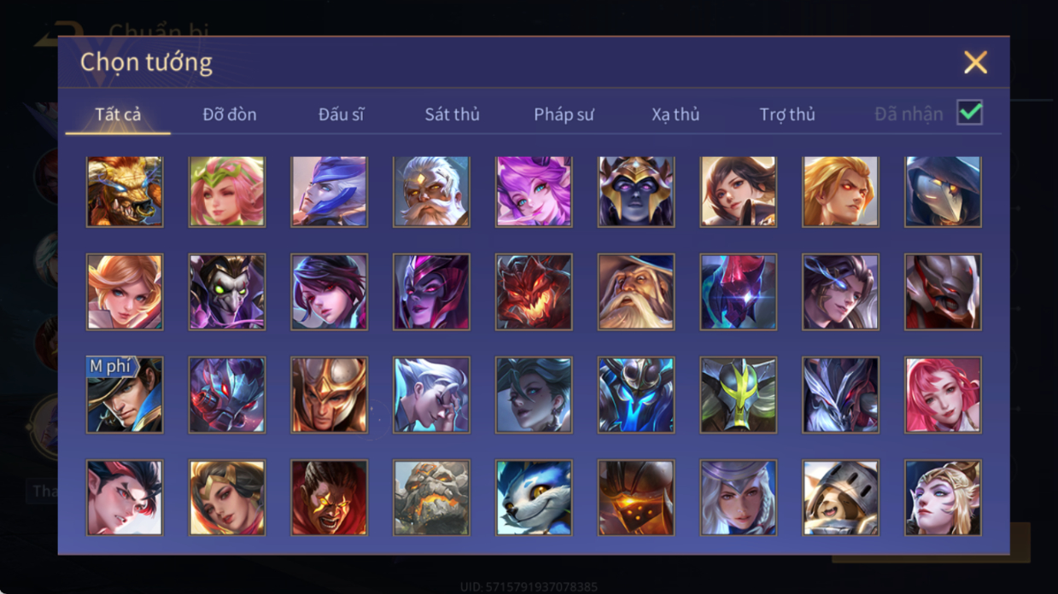Select the red-horned demon face hero
The image size is (1058, 594).
pos(534,292)
